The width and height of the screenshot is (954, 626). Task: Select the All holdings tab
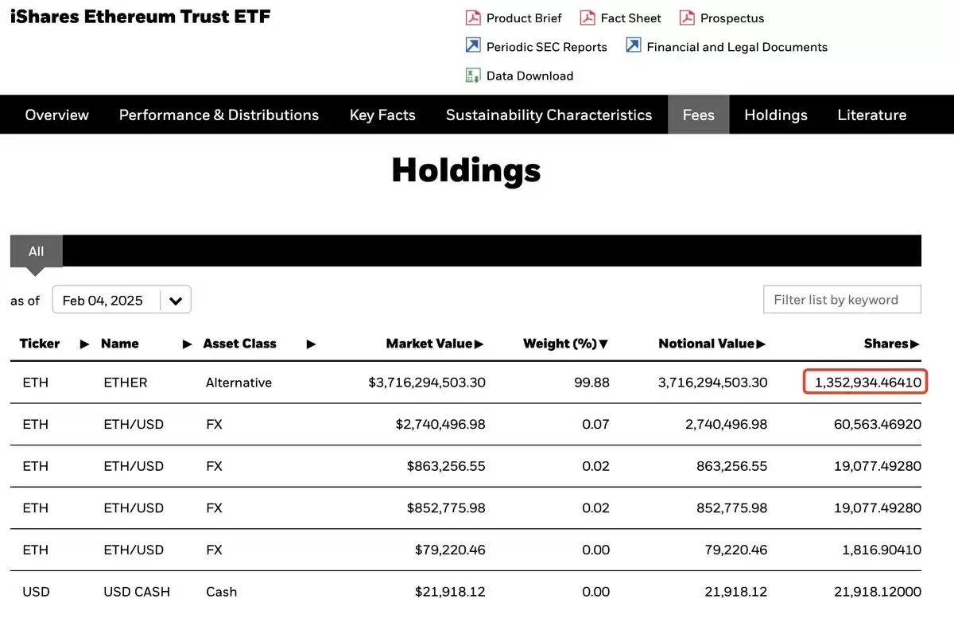pyautogui.click(x=37, y=251)
